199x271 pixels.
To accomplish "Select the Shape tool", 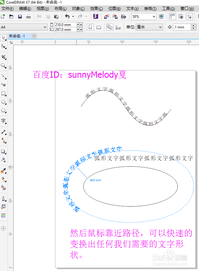I will (x=3, y=46).
